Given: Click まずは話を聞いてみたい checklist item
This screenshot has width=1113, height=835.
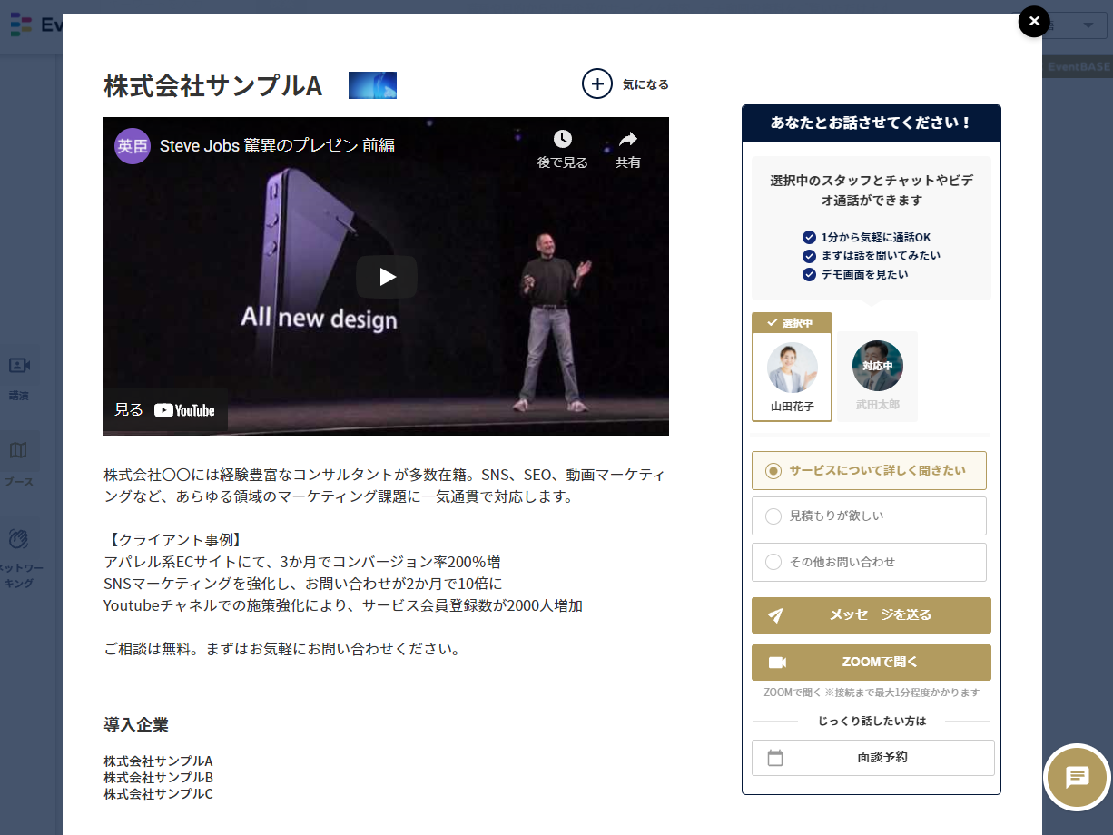Looking at the screenshot, I should pyautogui.click(x=872, y=255).
